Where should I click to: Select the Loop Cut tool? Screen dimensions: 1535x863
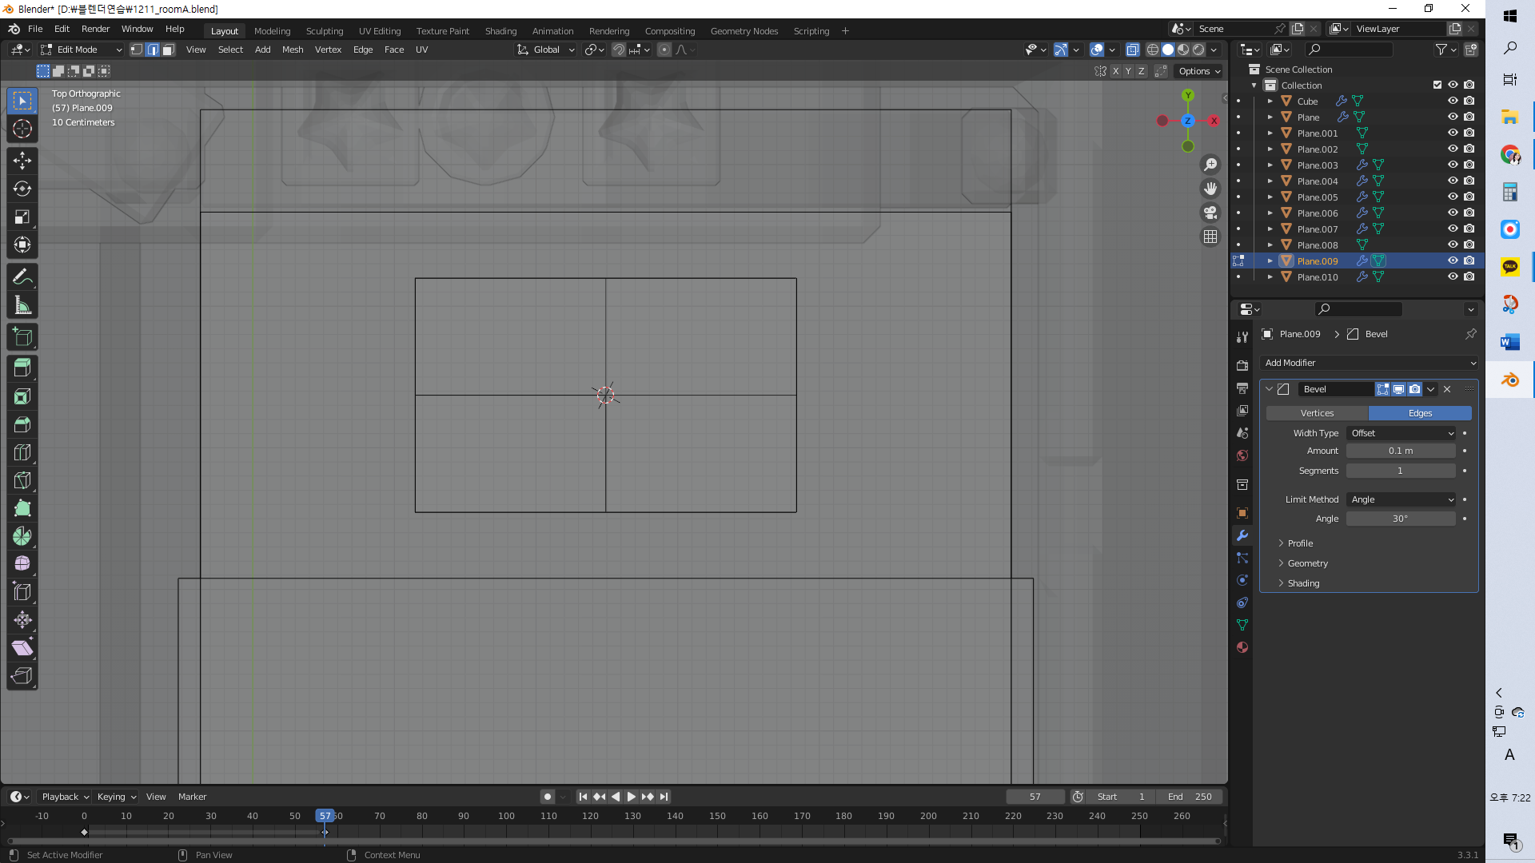click(22, 452)
